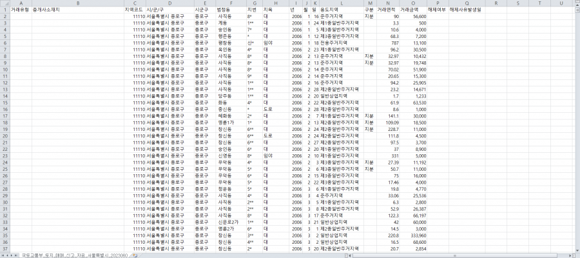Select the row 16 header
This screenshot has height=258, width=580.
[5, 109]
